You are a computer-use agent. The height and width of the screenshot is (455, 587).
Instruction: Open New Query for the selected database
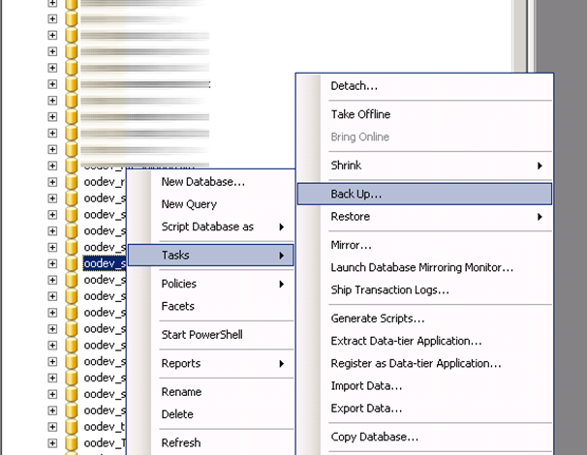pyautogui.click(x=211, y=204)
